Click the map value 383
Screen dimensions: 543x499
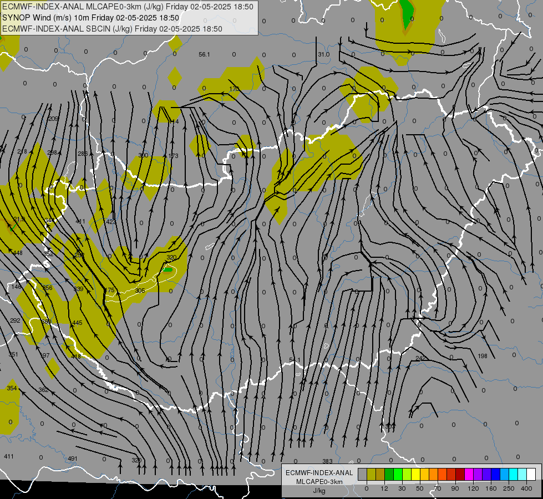click(x=327, y=461)
